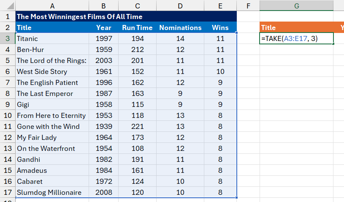Select row 3 header
This screenshot has width=344, height=202.
pos(8,38)
